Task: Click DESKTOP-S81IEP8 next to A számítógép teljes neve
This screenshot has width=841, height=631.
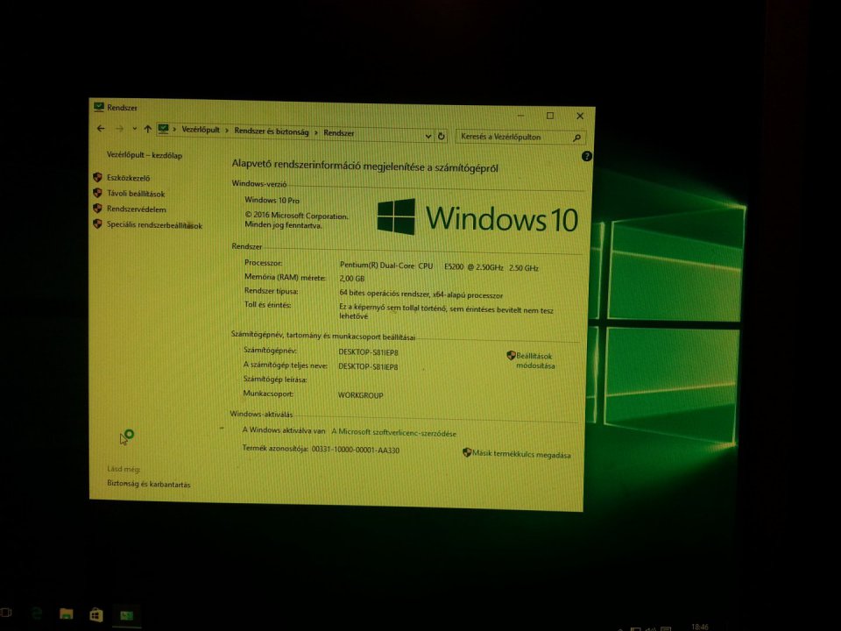Action: coord(368,367)
